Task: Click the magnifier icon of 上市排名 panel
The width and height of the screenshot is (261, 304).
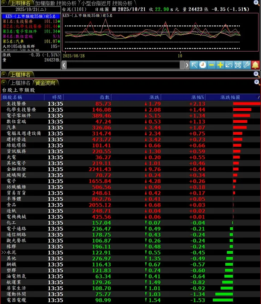Action: [256, 3]
